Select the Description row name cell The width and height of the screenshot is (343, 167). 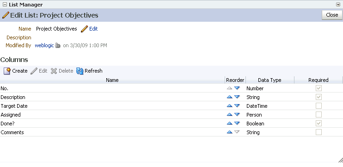coord(112,97)
